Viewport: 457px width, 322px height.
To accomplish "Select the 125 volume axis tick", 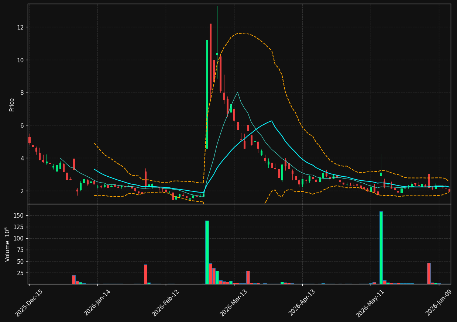I will [x=19, y=227].
